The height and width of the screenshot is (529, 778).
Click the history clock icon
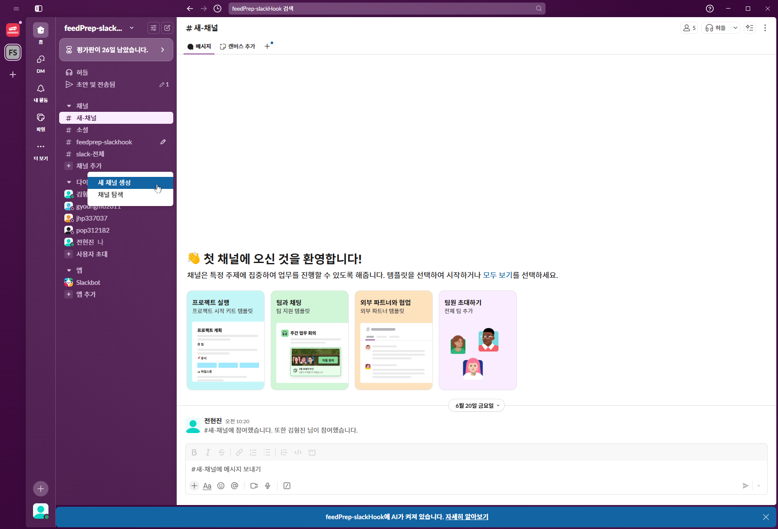pos(217,9)
